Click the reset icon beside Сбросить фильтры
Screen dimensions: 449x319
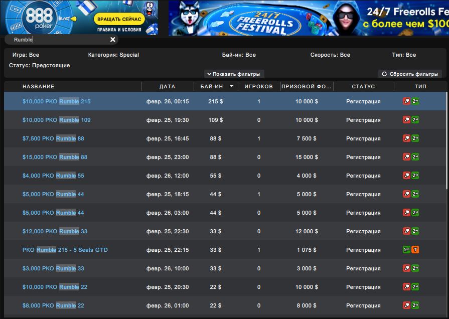click(x=384, y=74)
